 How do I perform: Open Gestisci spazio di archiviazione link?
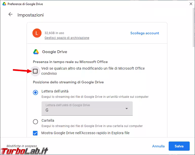[x=67, y=38]
